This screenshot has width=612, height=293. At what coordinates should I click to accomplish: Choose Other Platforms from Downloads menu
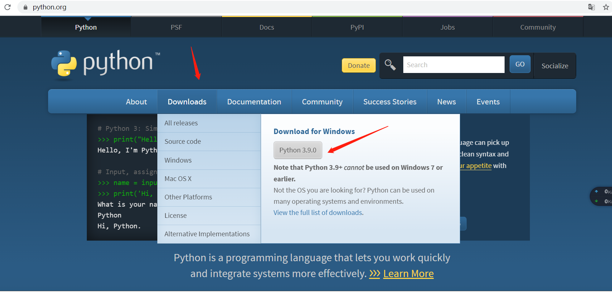[209, 197]
